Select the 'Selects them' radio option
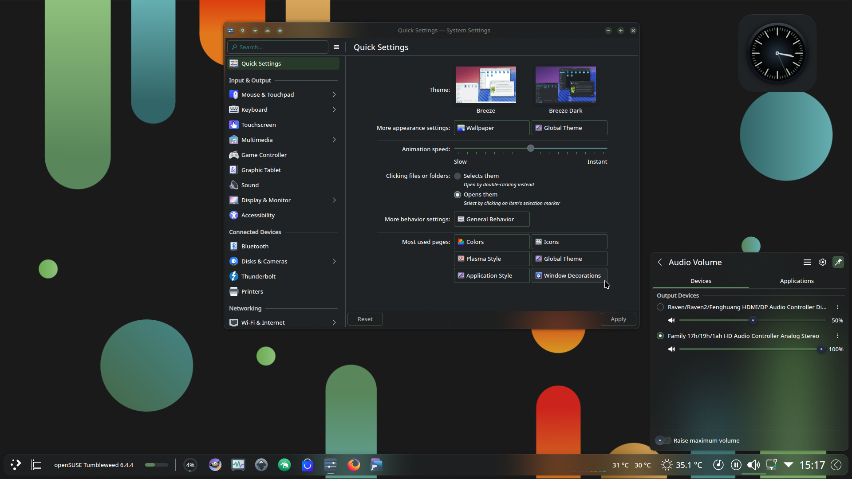Viewport: 852px width, 479px height. 458,176
